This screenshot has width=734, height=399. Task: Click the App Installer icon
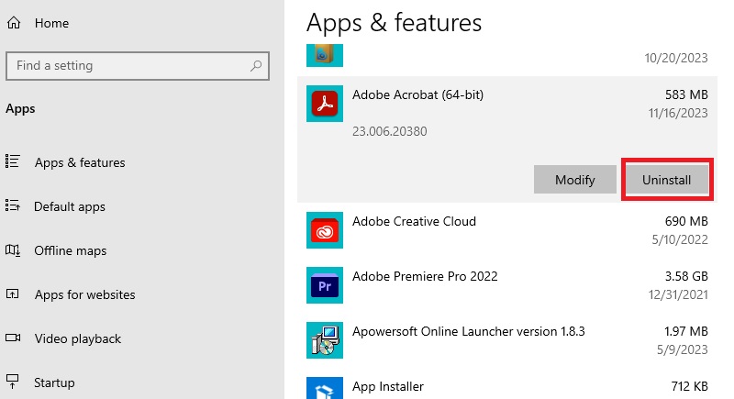click(325, 388)
